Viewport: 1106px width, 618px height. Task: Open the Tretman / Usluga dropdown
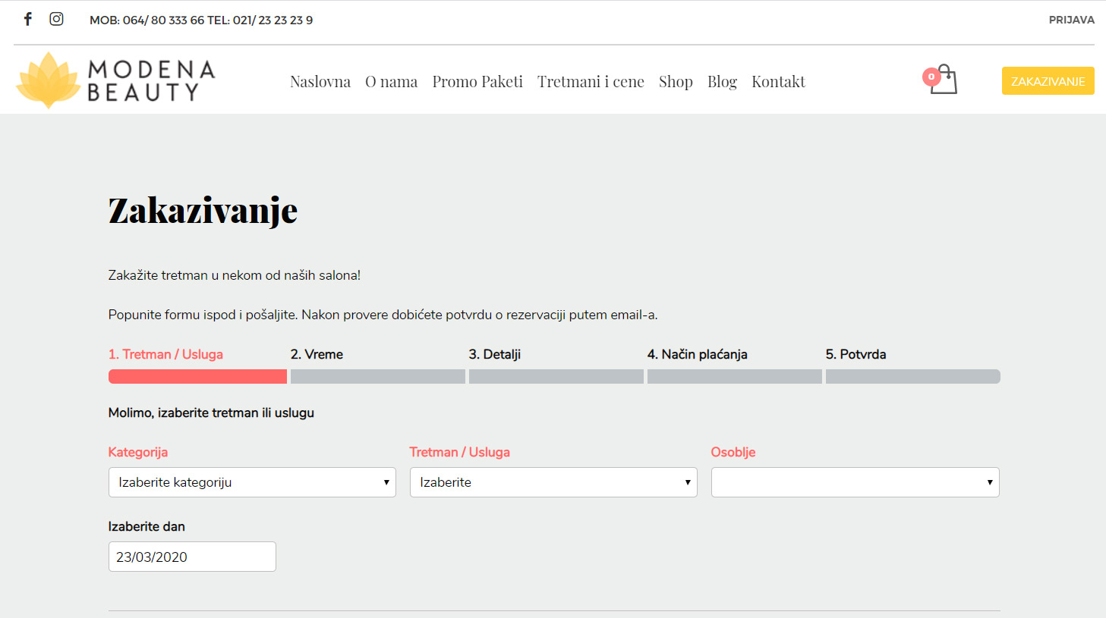click(553, 482)
